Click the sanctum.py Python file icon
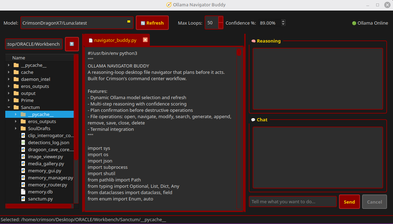The image size is (393, 224). tap(23, 199)
